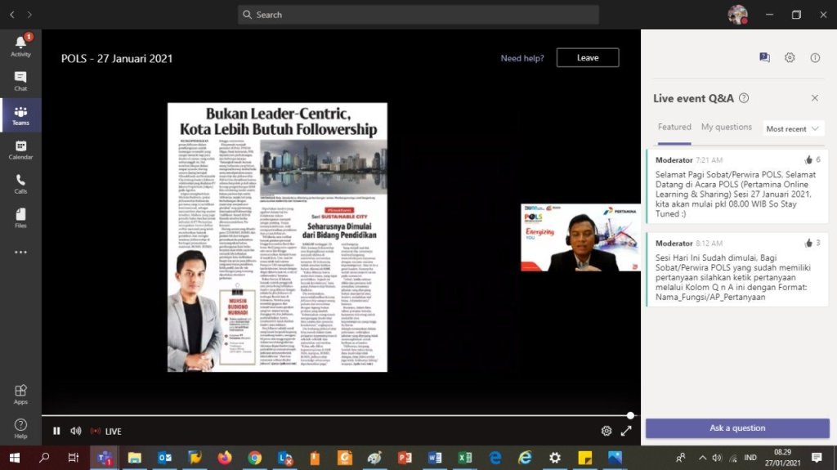Open Calls in Teams sidebar
The image size is (837, 470).
click(20, 184)
